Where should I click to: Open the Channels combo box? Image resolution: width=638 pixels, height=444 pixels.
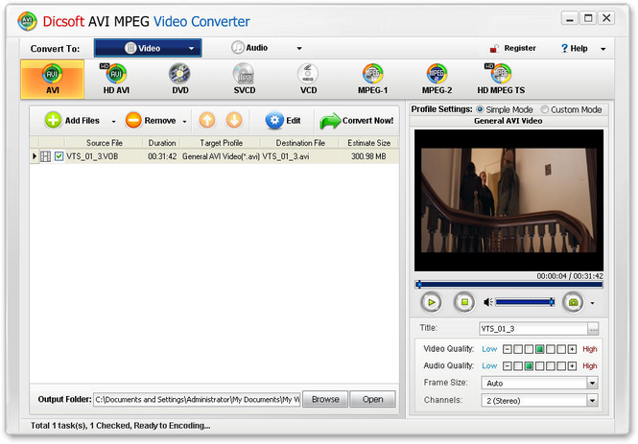[x=539, y=401]
